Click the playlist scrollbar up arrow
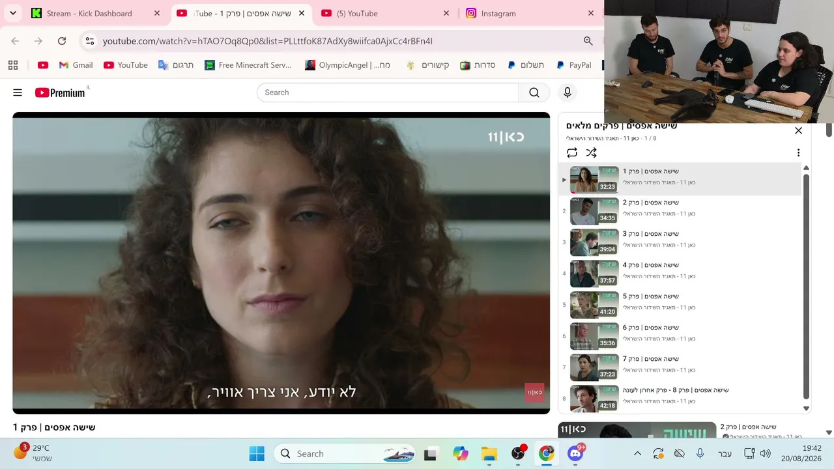This screenshot has width=834, height=469. [x=806, y=168]
